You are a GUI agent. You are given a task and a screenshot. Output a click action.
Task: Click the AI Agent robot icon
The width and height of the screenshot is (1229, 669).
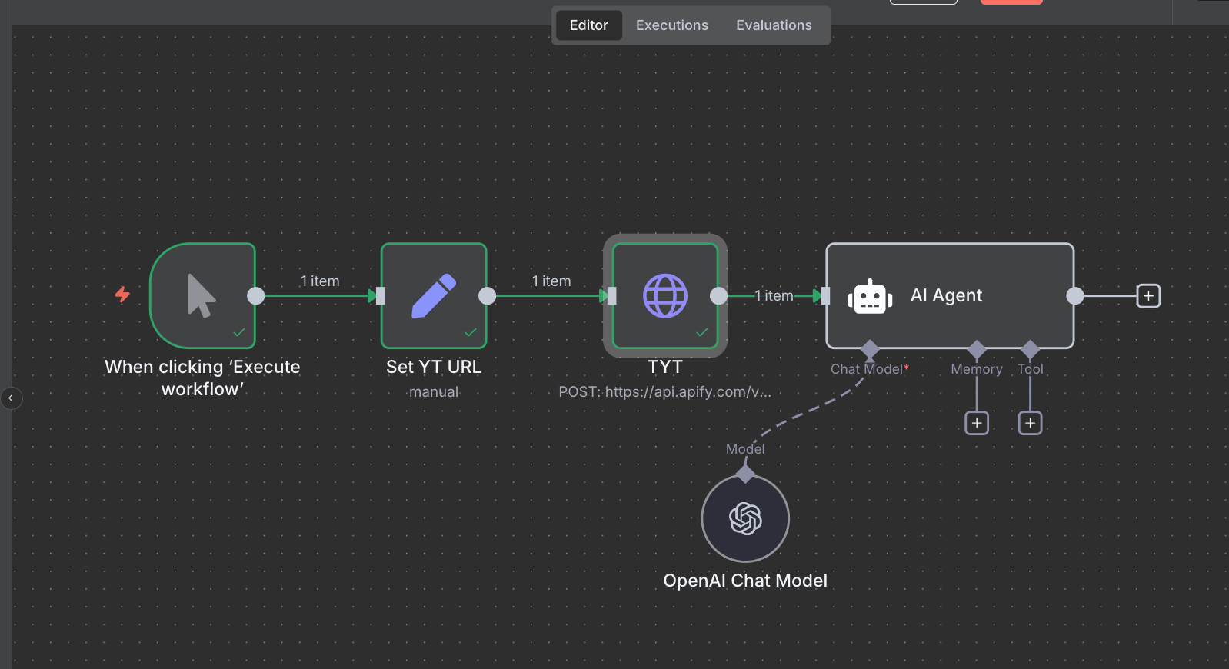tap(870, 297)
